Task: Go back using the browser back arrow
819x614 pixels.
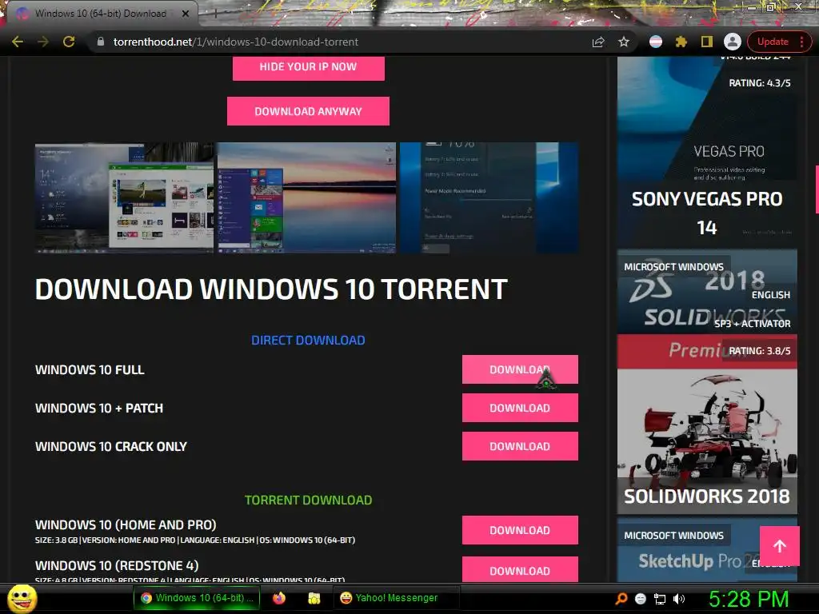Action: click(18, 42)
